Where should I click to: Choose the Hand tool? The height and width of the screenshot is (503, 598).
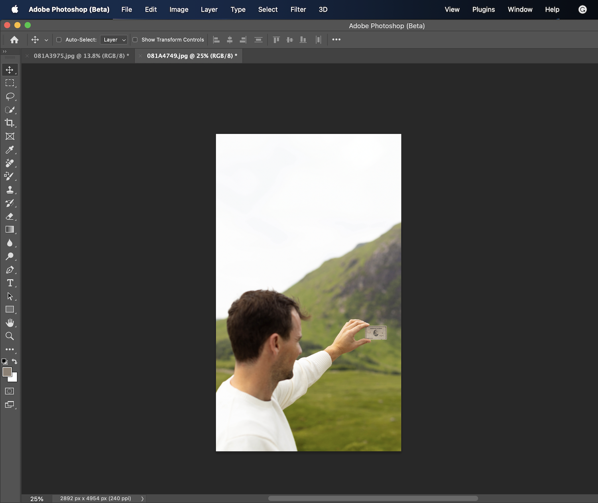point(10,323)
